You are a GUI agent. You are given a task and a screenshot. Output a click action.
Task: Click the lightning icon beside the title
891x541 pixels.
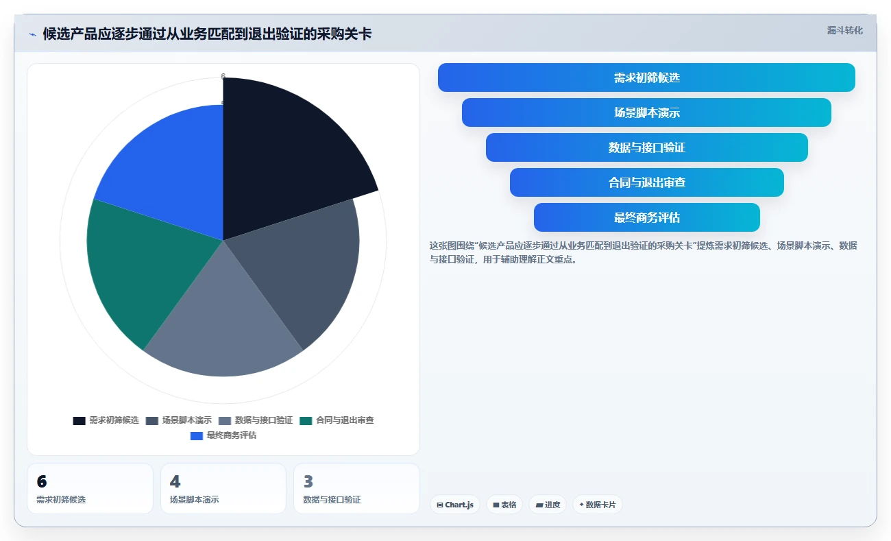(32, 34)
